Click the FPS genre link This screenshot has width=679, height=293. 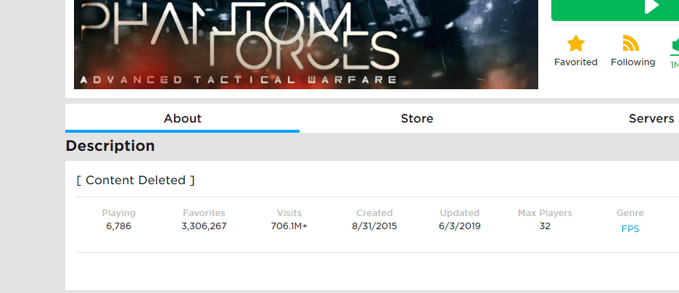[x=630, y=229]
